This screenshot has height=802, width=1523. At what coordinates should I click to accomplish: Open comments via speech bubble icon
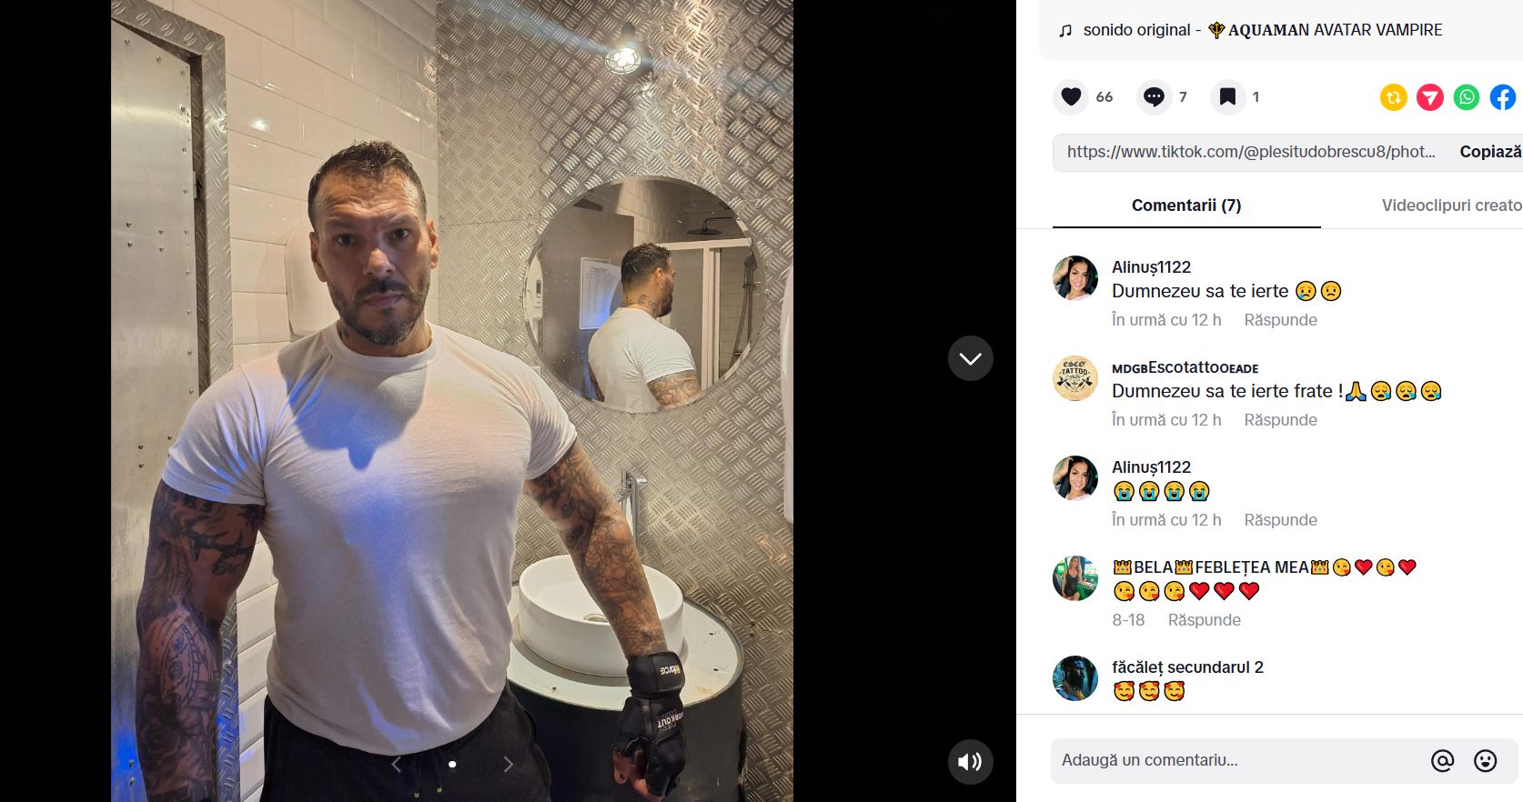pyautogui.click(x=1154, y=96)
